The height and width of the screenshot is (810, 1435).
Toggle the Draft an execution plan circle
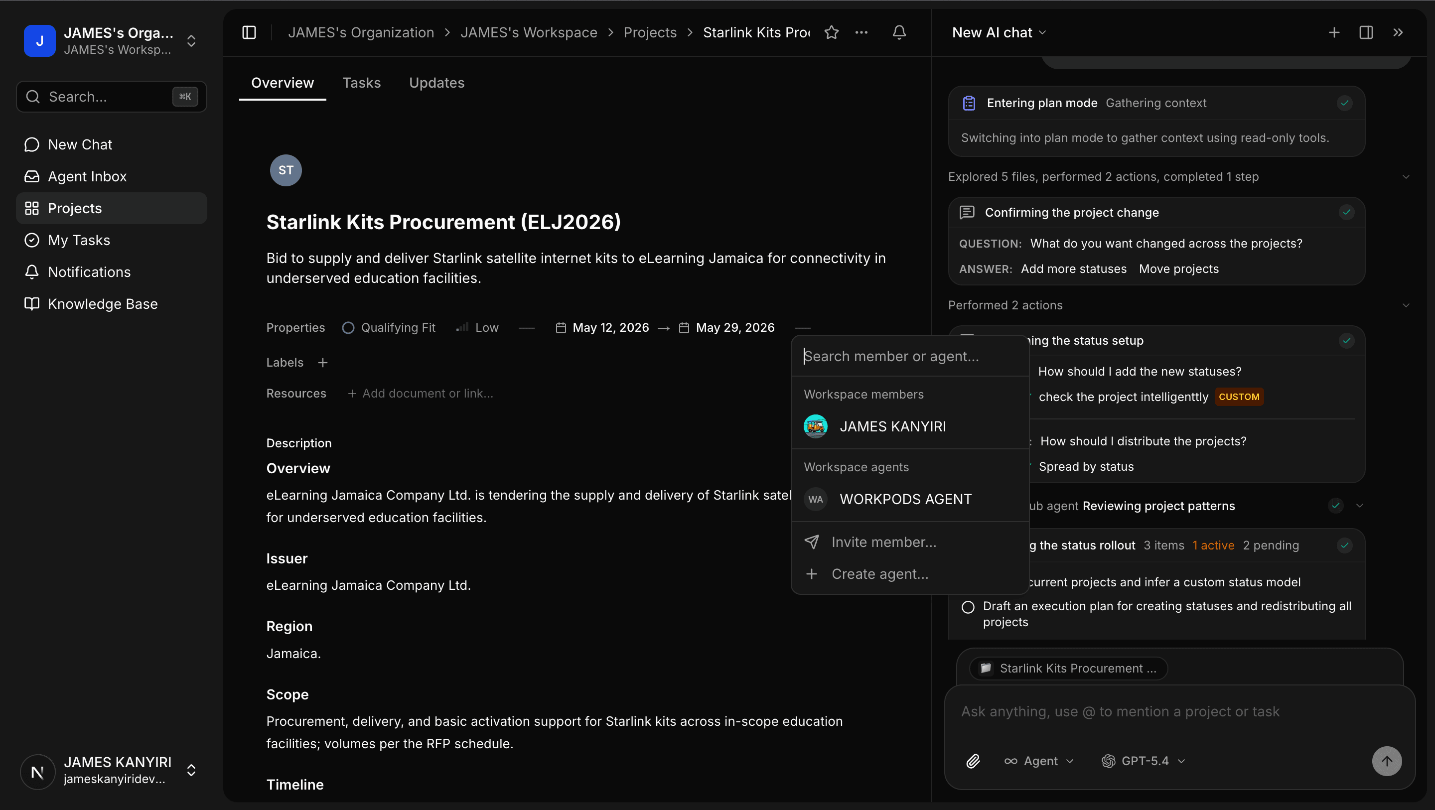tap(968, 607)
